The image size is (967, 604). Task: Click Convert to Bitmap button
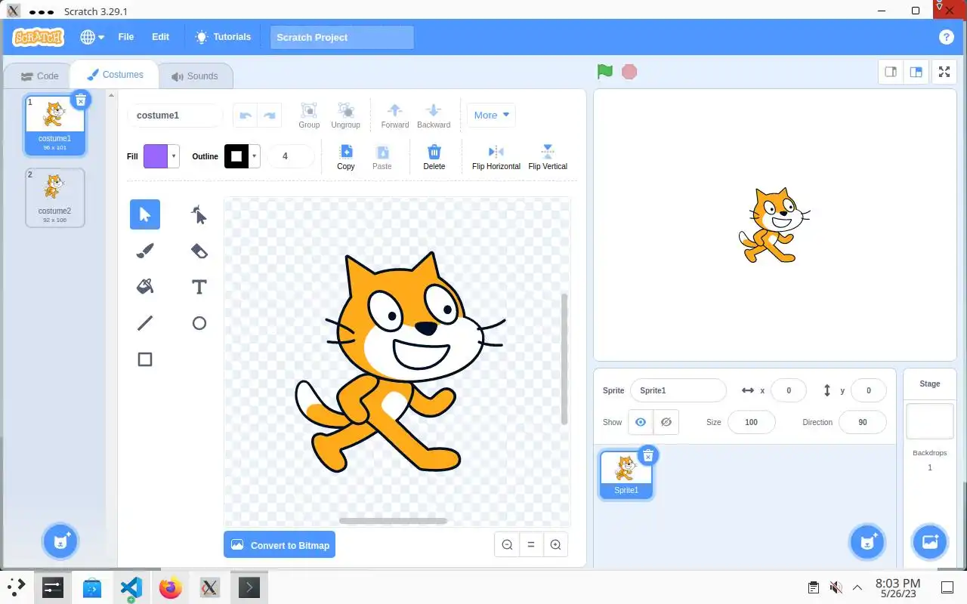280,544
